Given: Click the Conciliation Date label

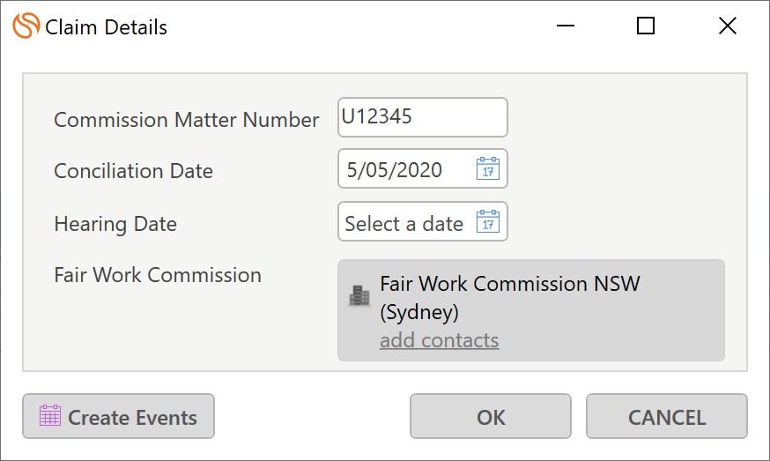Looking at the screenshot, I should pyautogui.click(x=134, y=171).
